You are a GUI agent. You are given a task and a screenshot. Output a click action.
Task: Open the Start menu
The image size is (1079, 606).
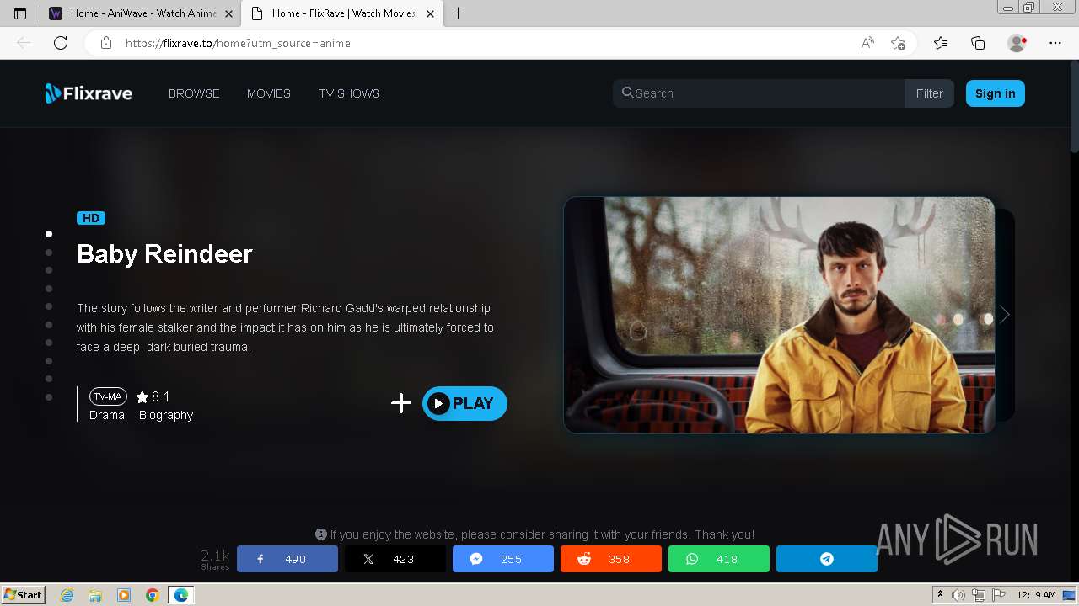click(x=24, y=595)
